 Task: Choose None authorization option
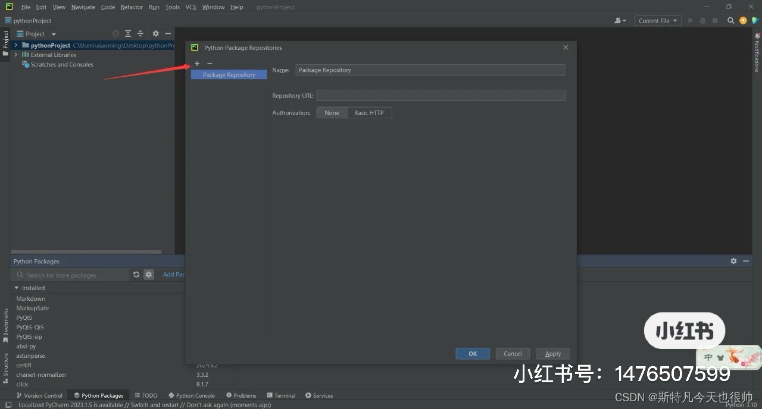(x=332, y=113)
